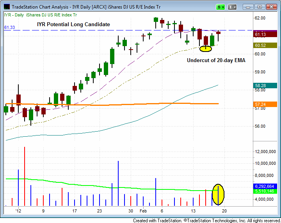This screenshot has width=281, height=223.
Task: Select the 61.33 horizontal line label
Action: (x=9, y=27)
